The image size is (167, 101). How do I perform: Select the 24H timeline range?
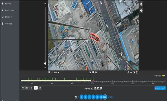click(x=27, y=88)
